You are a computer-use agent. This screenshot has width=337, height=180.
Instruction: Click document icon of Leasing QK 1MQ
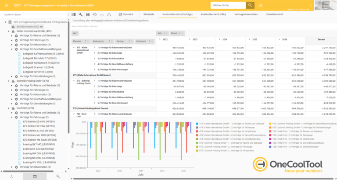20,145
